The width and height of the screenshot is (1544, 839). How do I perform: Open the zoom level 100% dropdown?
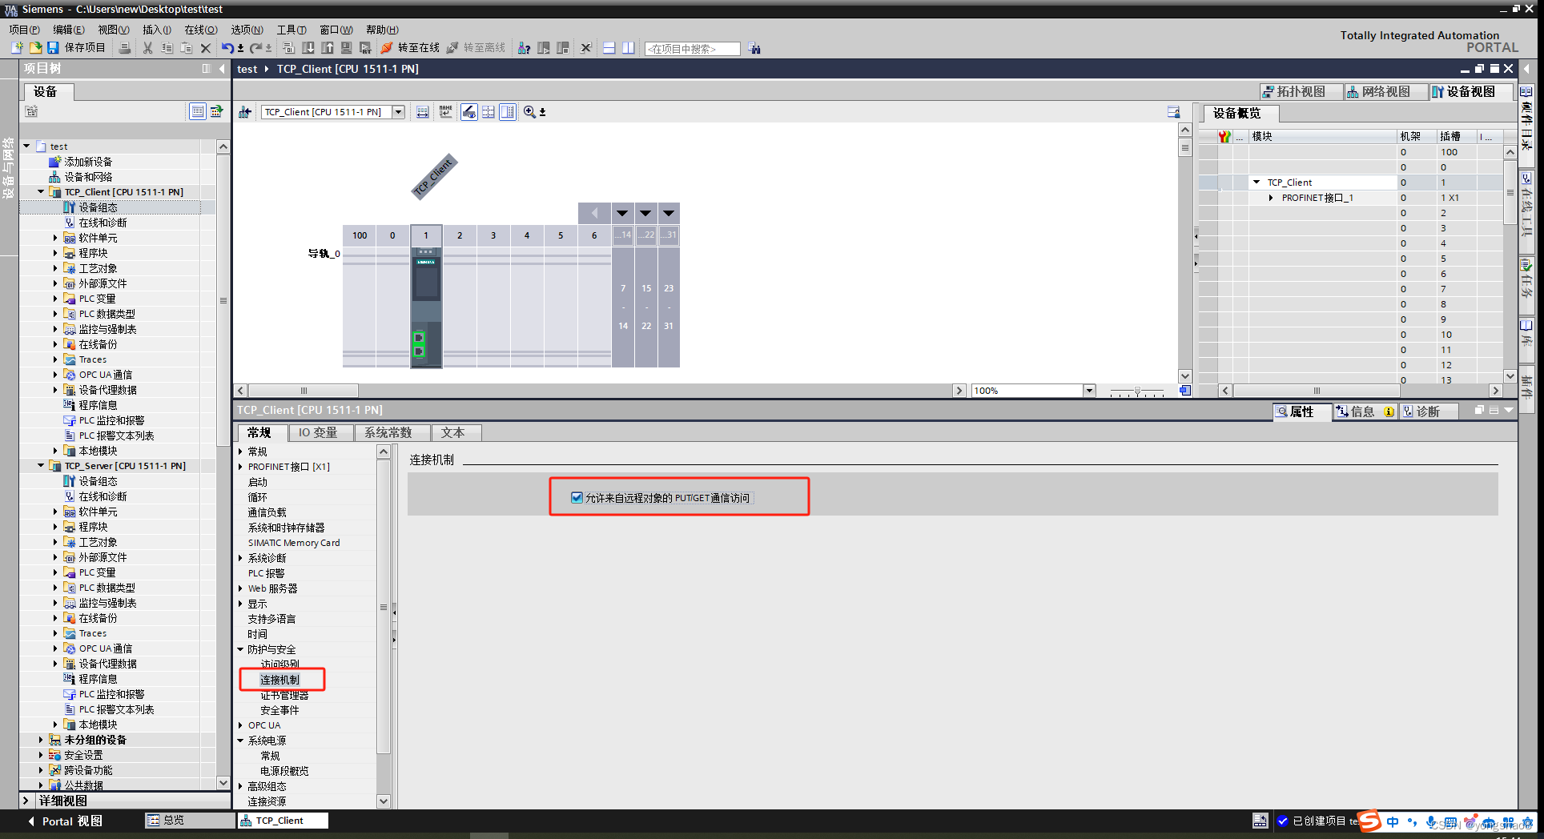click(x=1089, y=391)
